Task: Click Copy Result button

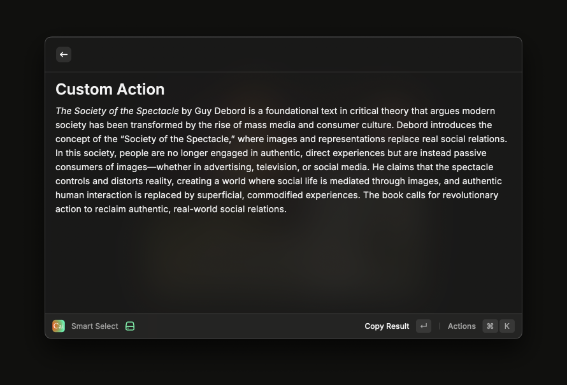Action: [387, 326]
